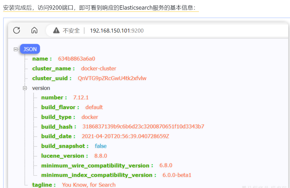The image size is (290, 188).
Task: Select value 6.8.0
Action: (166, 165)
